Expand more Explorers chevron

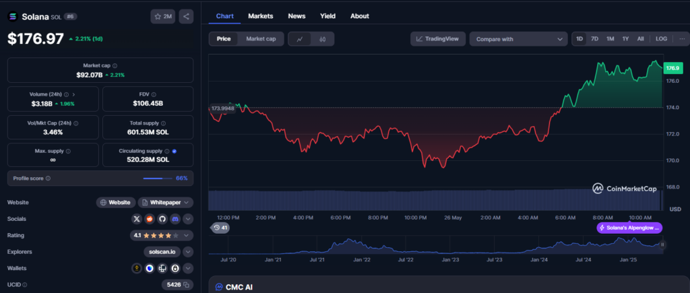point(188,252)
